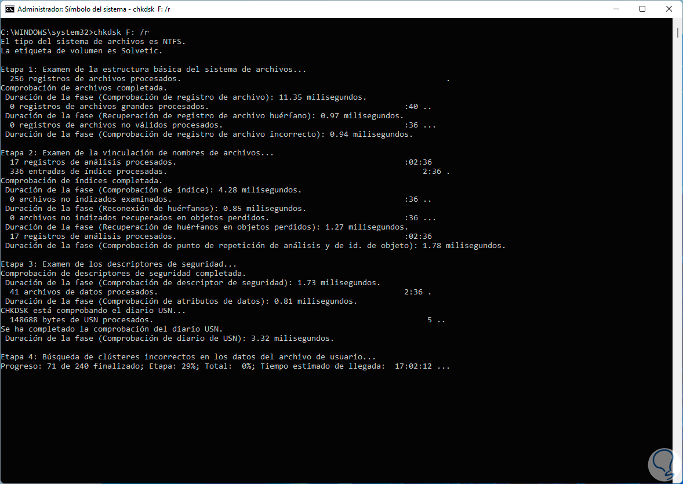The width and height of the screenshot is (683, 484).
Task: Click the 'Etapa 1: Examen de la estructura básica' line
Action: coord(153,70)
